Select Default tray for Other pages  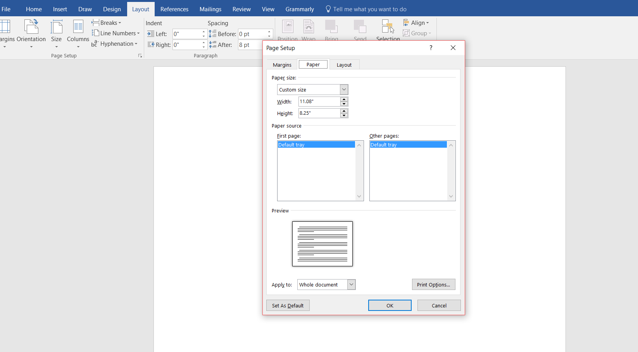click(x=408, y=144)
